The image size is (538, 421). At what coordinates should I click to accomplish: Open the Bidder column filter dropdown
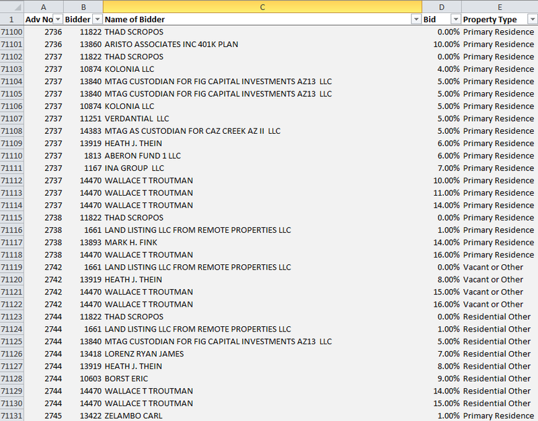97,20
